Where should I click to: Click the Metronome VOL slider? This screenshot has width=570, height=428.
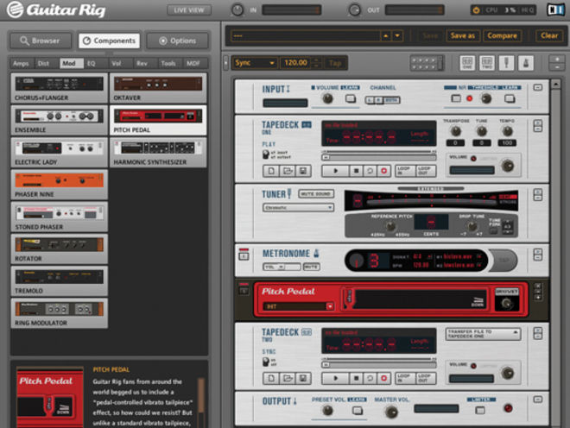[x=282, y=267]
